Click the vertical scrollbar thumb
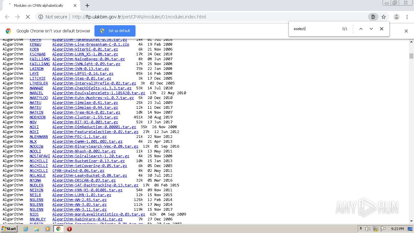This screenshot has width=414, height=233. point(411,56)
